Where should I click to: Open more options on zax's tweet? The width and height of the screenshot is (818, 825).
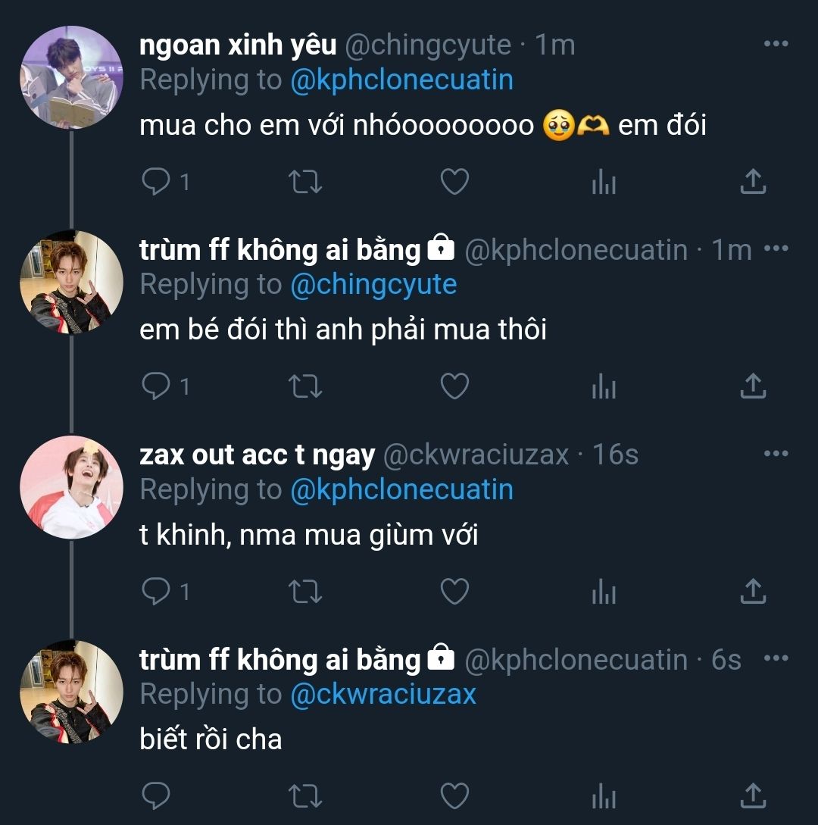[776, 454]
